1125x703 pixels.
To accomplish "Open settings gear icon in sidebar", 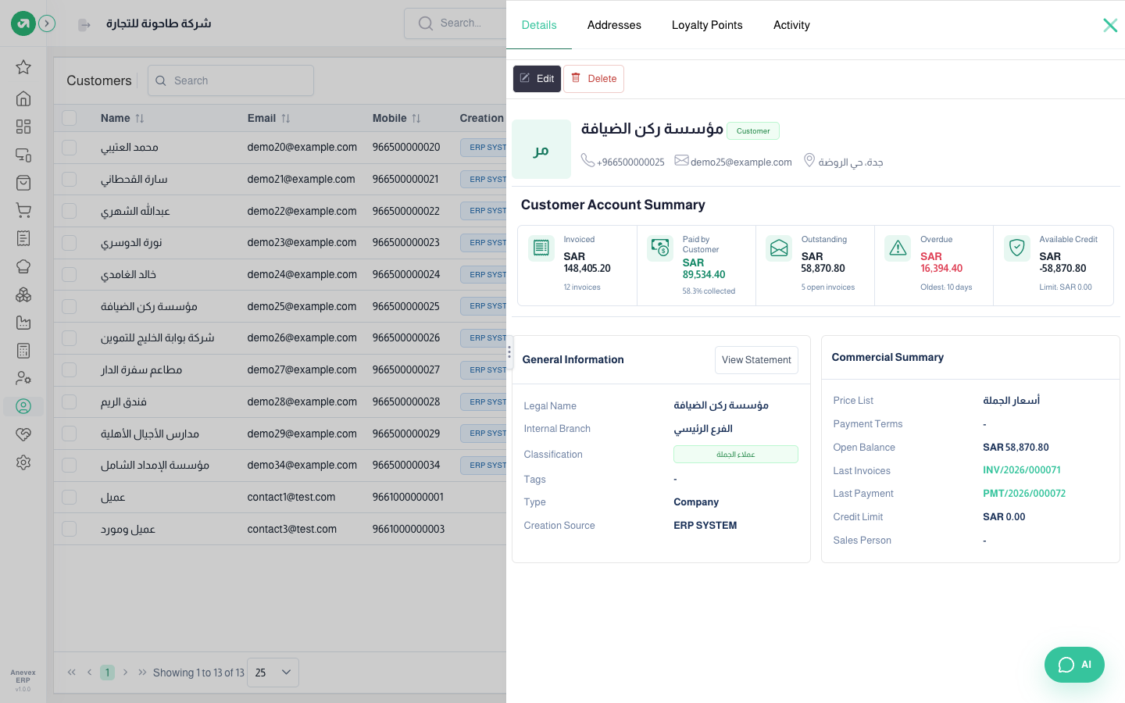I will 23,462.
